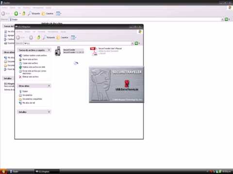Toggle the Carpetas folders button in the front window
This screenshot has height=174, width=233.
tap(62, 37)
